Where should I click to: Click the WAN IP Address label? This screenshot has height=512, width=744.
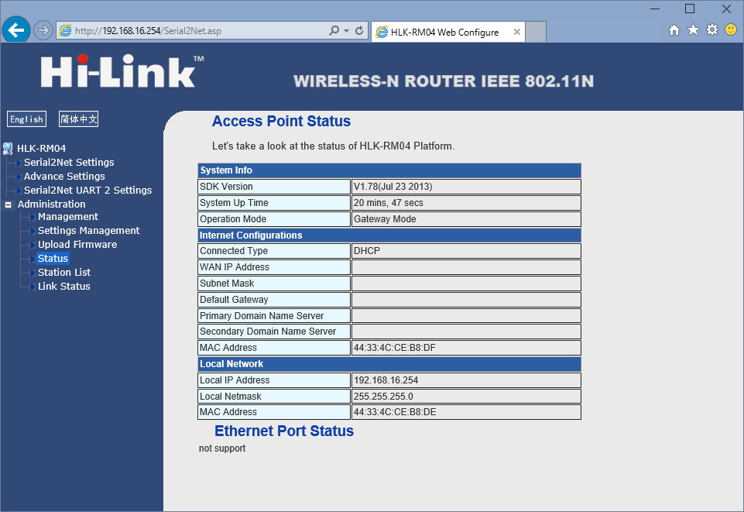(235, 267)
